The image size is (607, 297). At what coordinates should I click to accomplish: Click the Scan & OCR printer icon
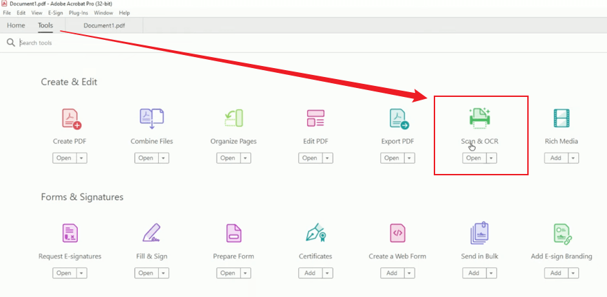pos(480,118)
